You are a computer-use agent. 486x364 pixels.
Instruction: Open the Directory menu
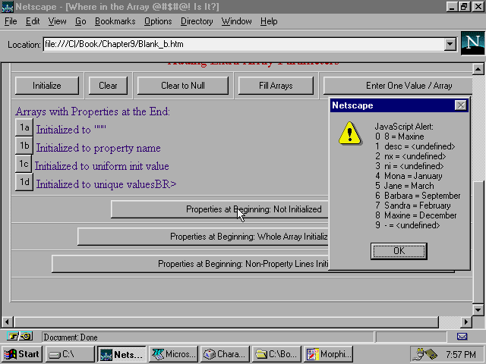(x=197, y=21)
